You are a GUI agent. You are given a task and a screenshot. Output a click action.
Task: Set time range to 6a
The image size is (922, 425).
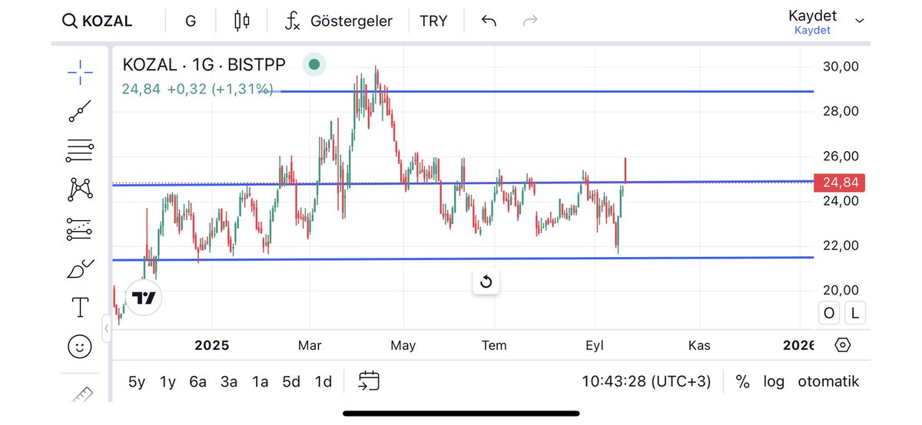pyautogui.click(x=198, y=381)
